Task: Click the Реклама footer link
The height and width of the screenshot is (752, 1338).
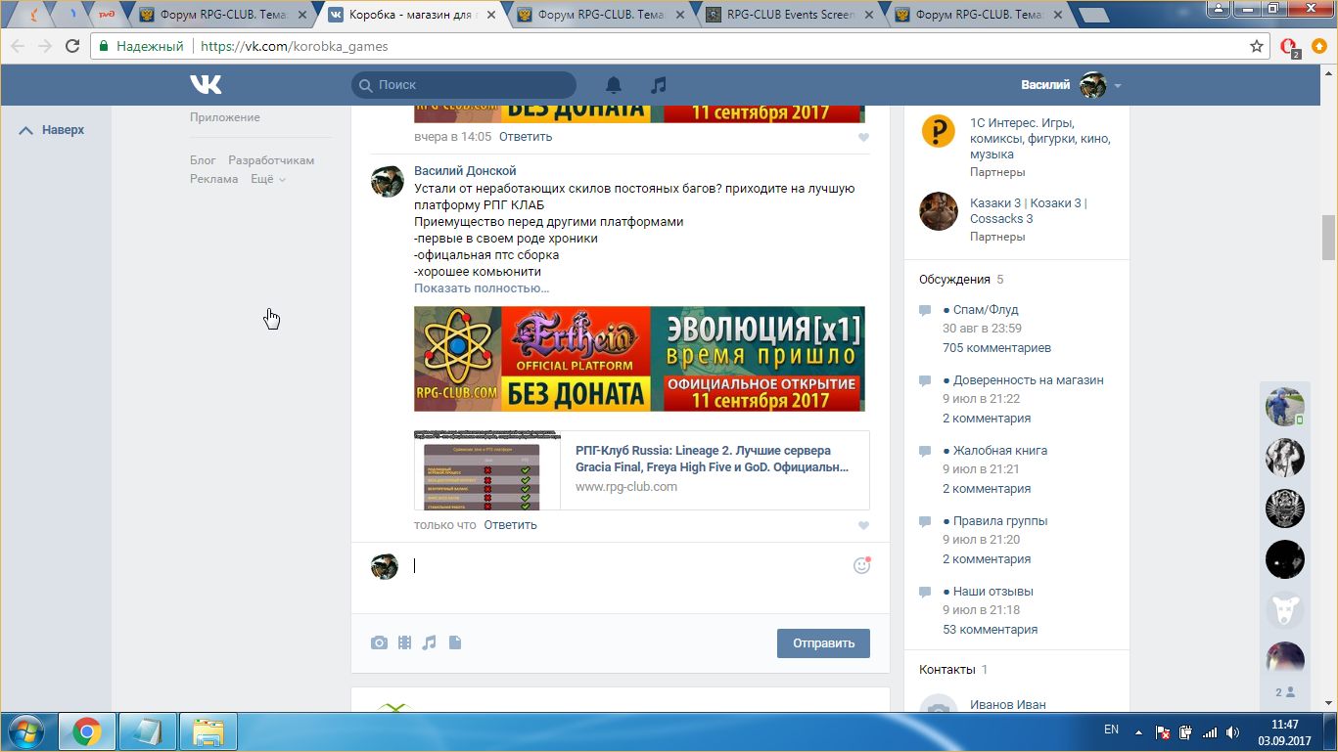Action: 213,180
